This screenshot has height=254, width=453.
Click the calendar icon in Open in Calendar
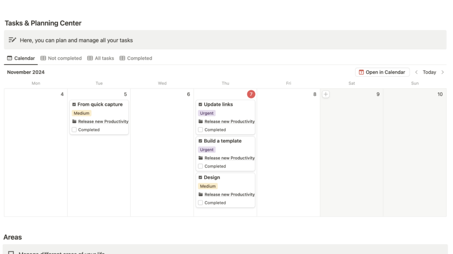361,72
